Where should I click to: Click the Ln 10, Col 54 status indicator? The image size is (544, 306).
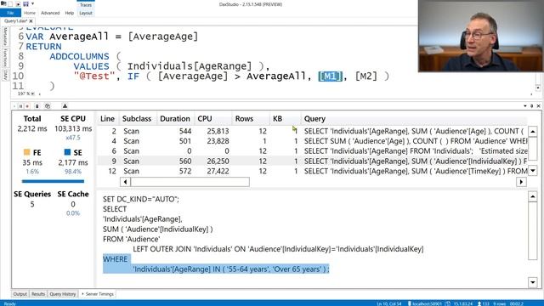click(389, 303)
